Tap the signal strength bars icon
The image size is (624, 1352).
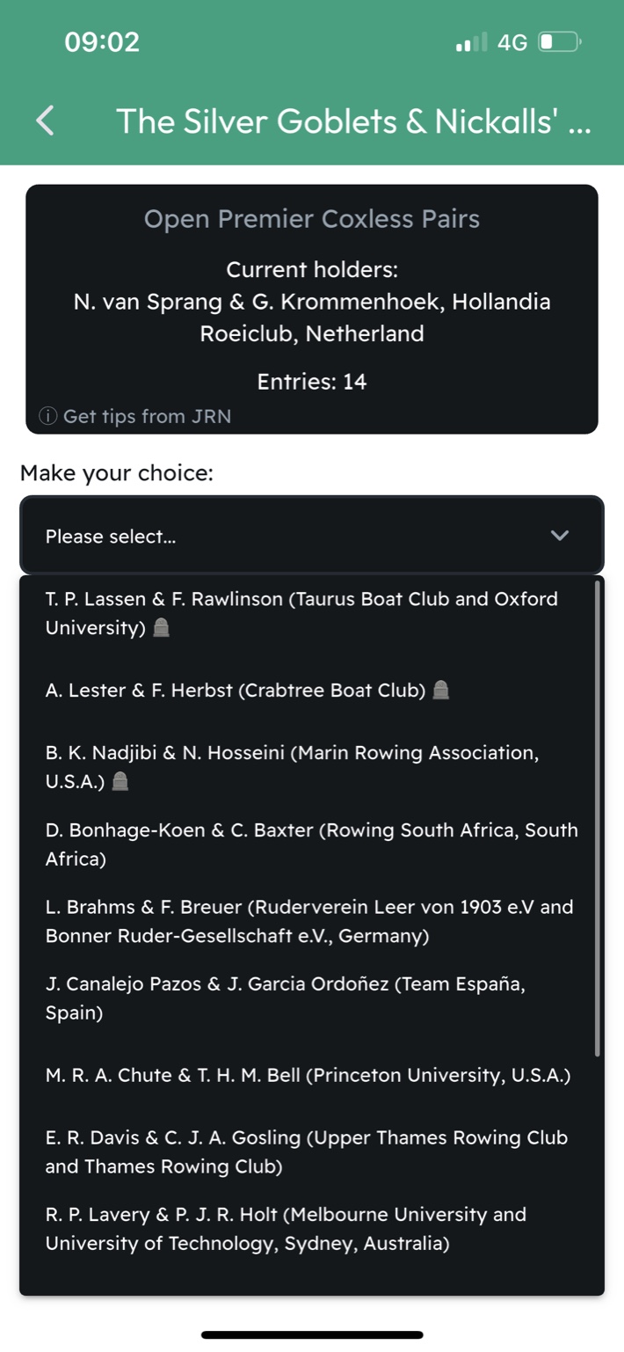(471, 41)
